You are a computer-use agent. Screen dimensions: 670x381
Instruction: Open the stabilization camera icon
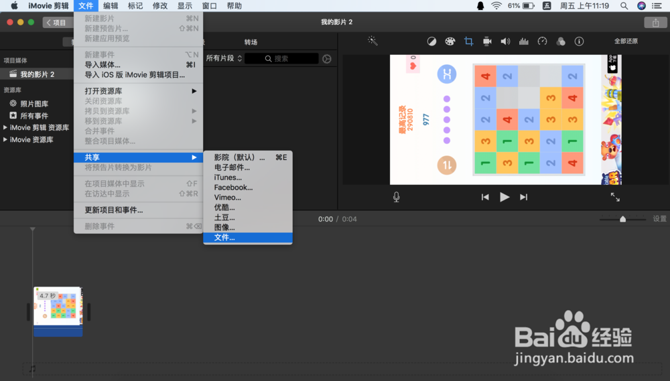pos(487,42)
